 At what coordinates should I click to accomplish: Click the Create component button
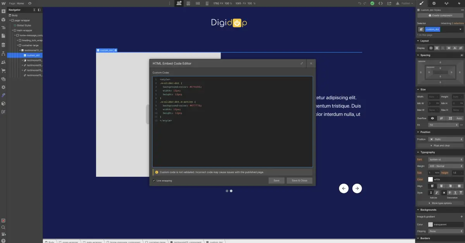coord(440,16)
